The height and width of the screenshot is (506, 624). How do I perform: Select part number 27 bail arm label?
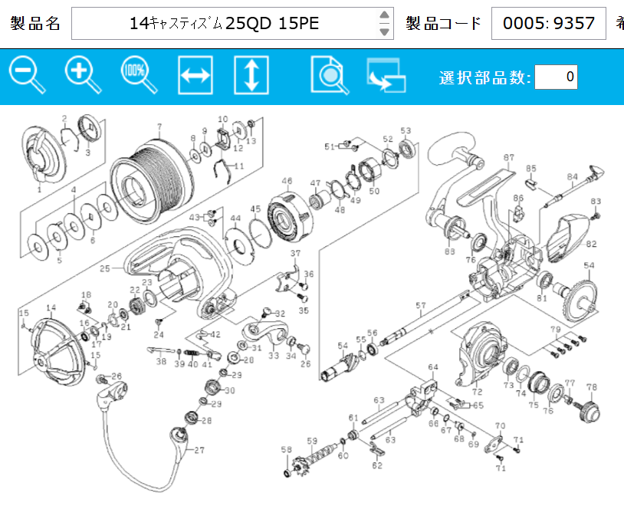click(x=199, y=450)
